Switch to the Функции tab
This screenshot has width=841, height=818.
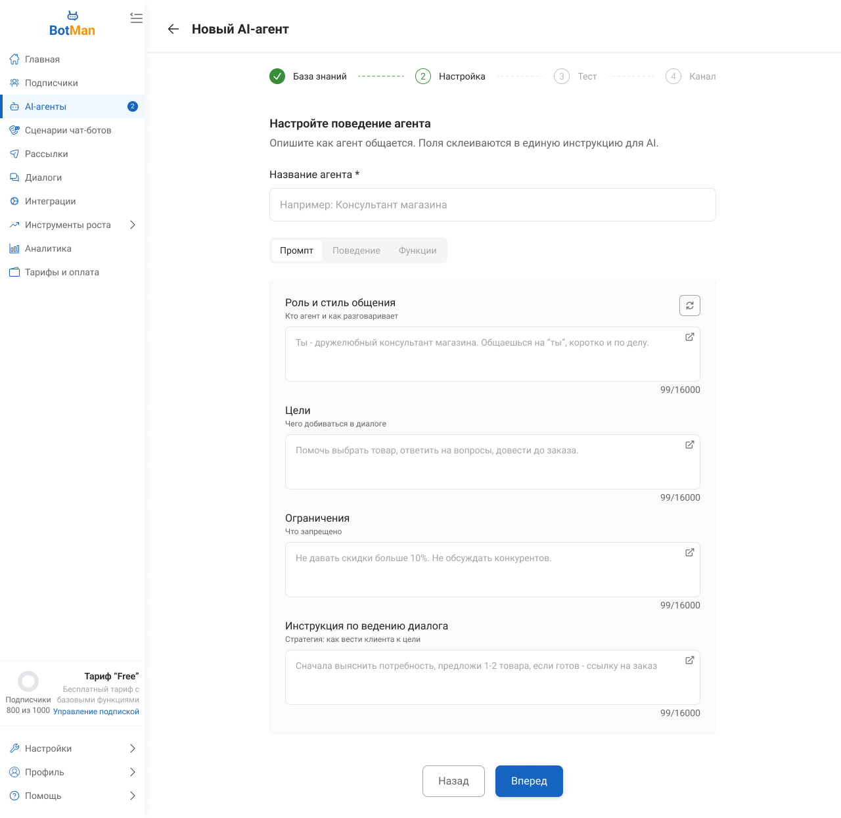(417, 250)
